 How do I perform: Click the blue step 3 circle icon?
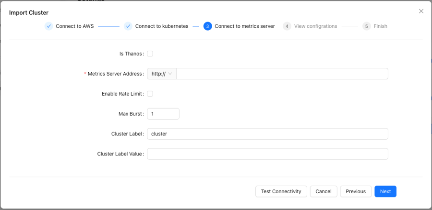(x=208, y=26)
